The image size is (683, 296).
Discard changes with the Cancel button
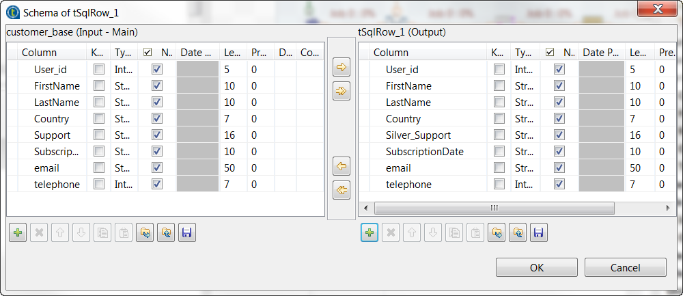pyautogui.click(x=625, y=267)
